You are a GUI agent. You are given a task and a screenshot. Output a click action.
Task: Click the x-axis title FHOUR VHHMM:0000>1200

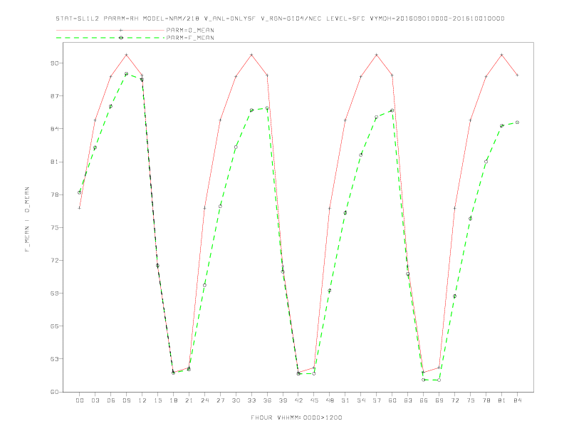tap(296, 417)
